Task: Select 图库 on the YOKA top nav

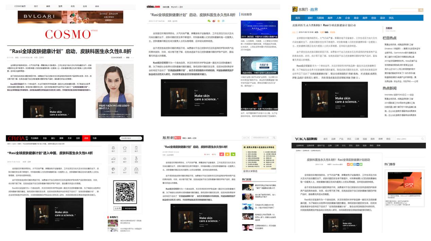Action: pyautogui.click(x=373, y=139)
